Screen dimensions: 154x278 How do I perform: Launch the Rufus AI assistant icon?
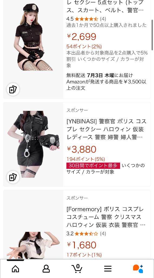[138, 268]
